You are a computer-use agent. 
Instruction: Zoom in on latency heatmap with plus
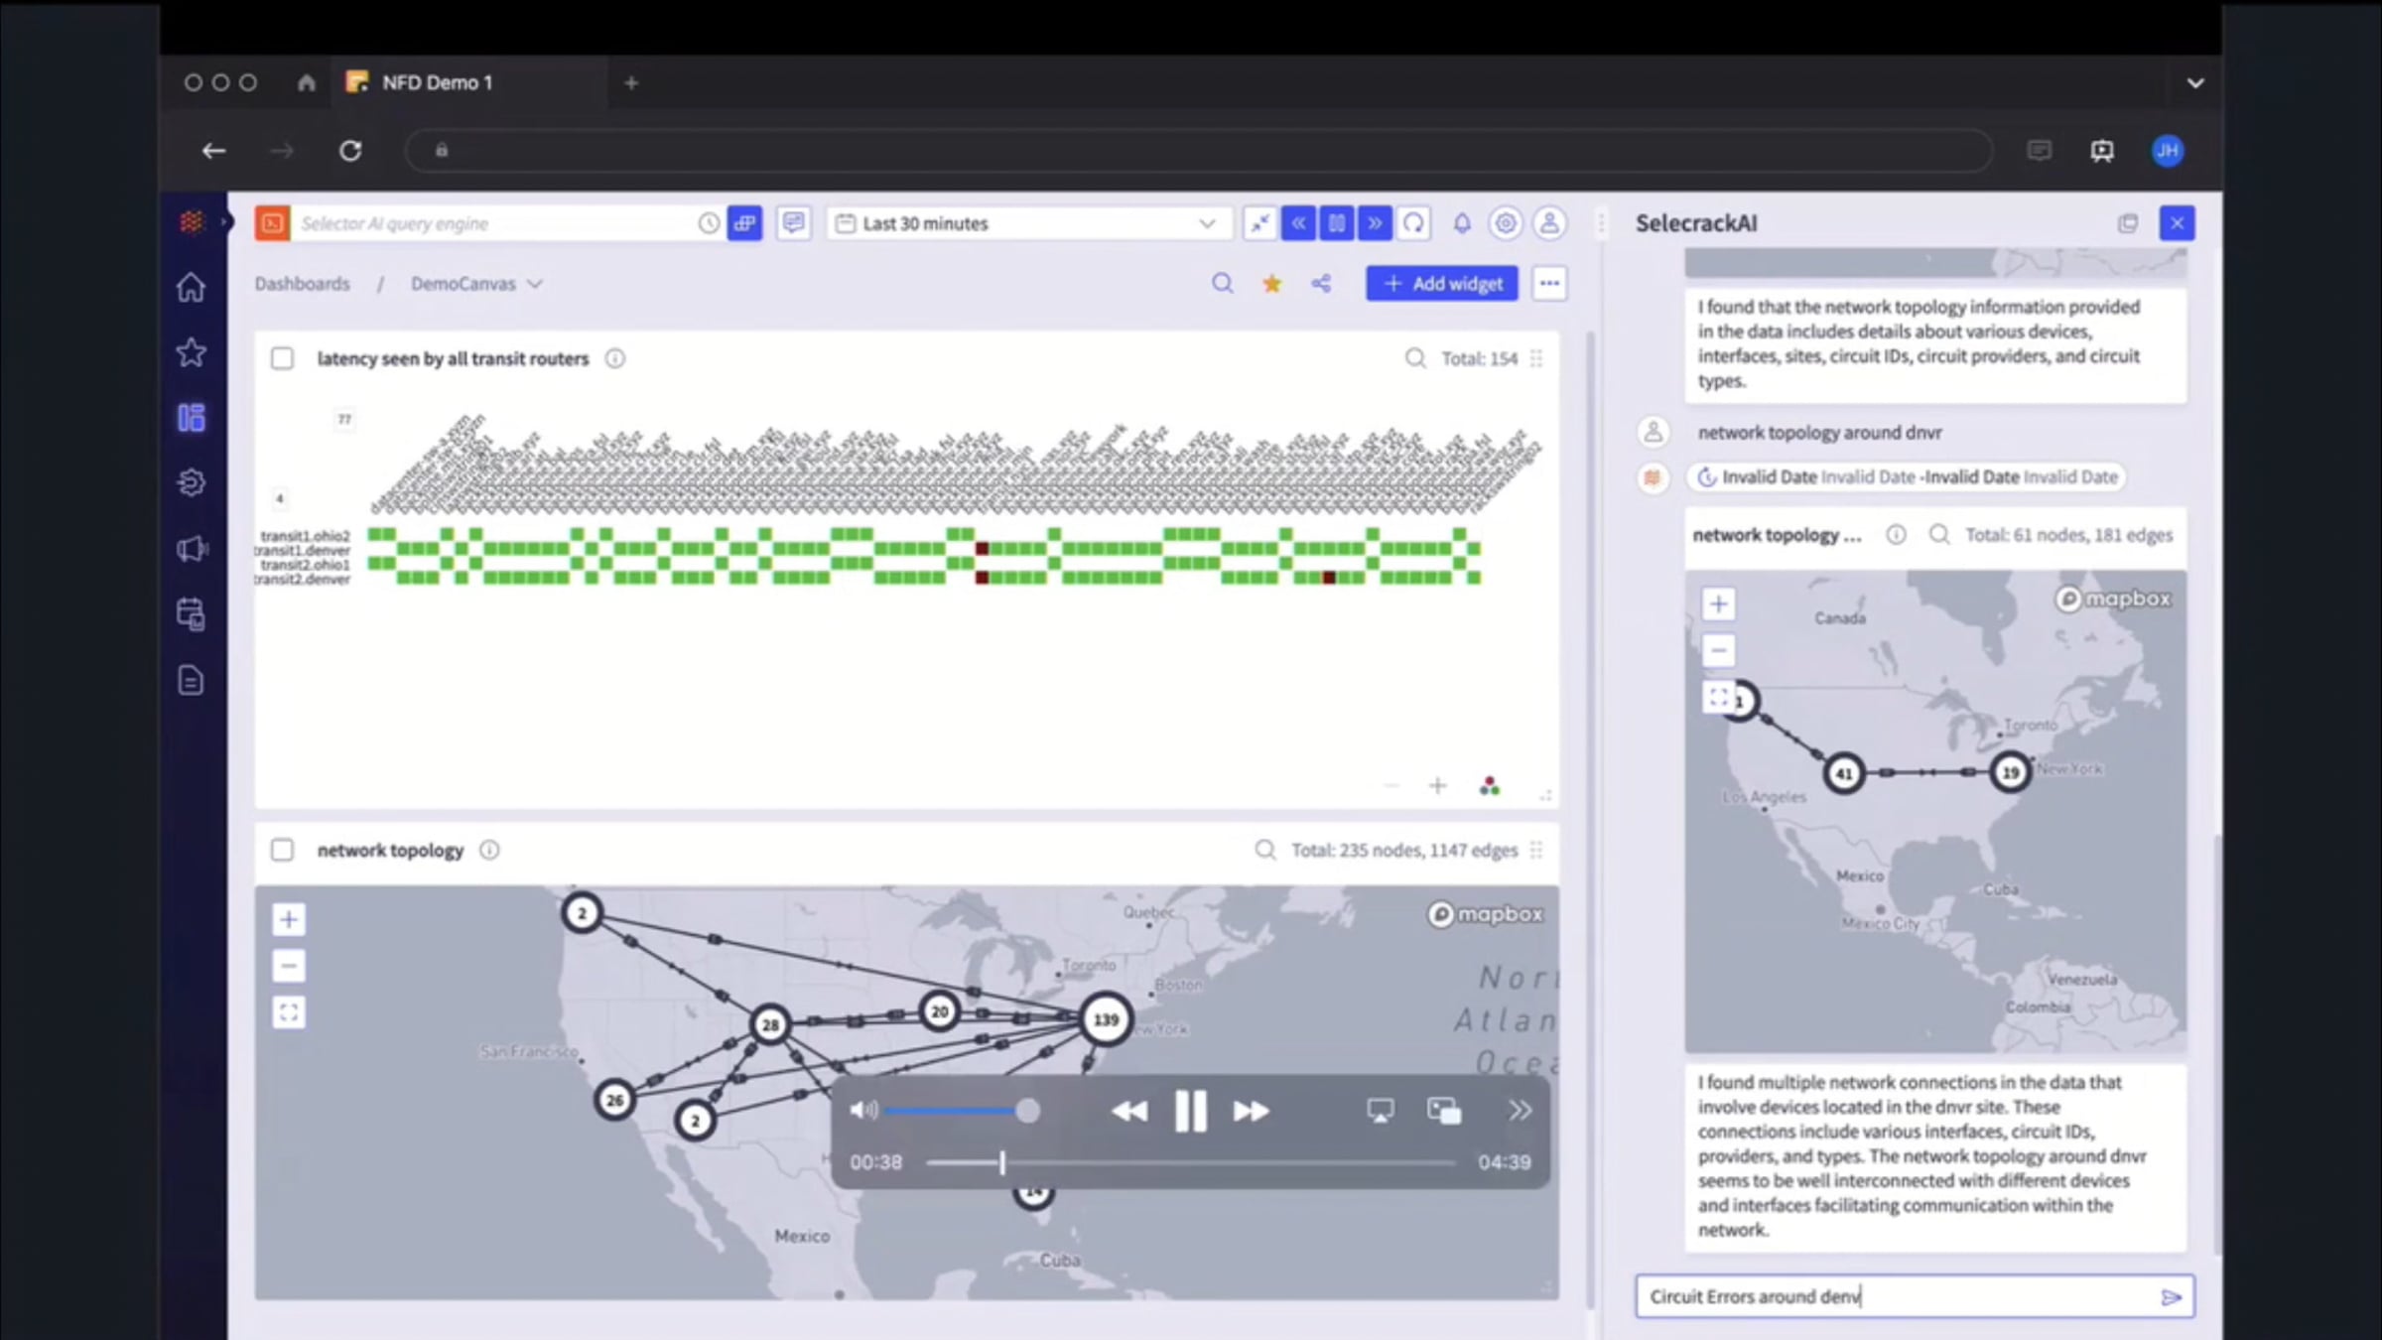click(1437, 786)
